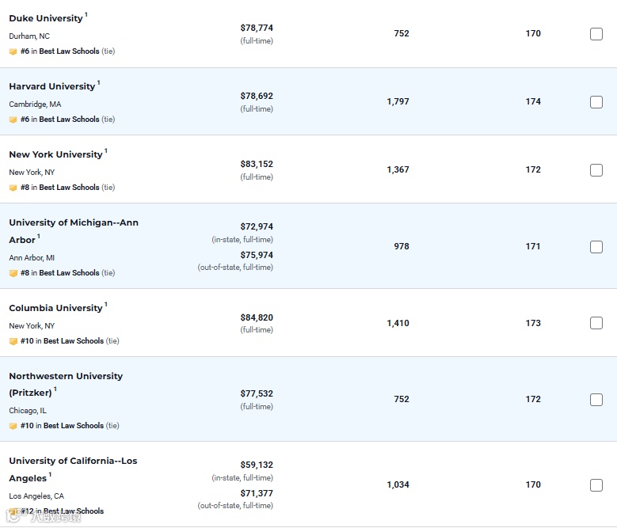Click "Best Law Schools" link under New York University
The width and height of the screenshot is (617, 528).
[x=69, y=187]
